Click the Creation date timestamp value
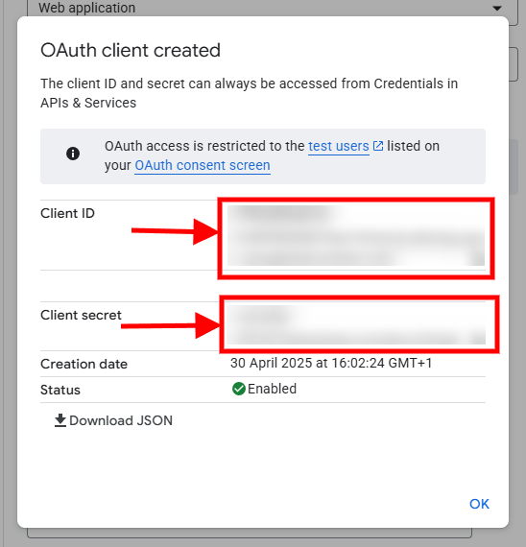Screen dimensions: 526x547 coord(331,363)
